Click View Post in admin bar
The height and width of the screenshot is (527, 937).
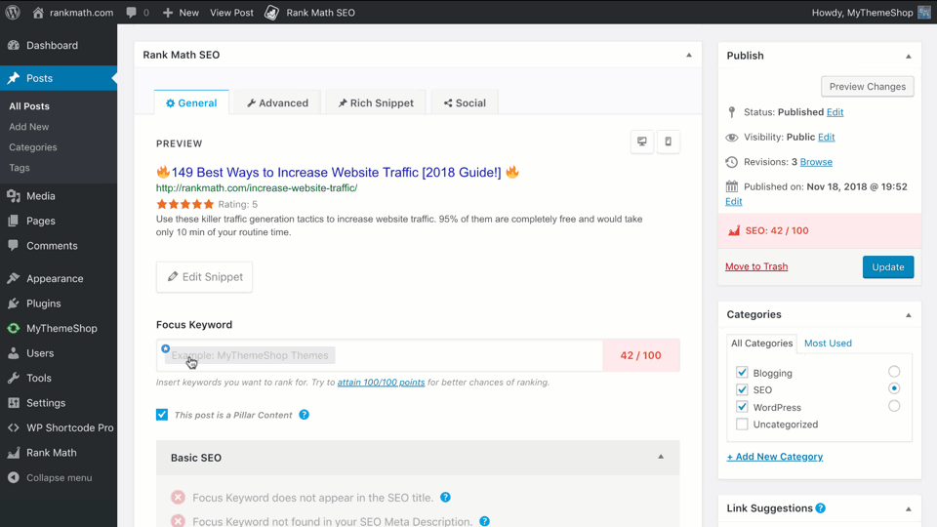click(x=231, y=13)
